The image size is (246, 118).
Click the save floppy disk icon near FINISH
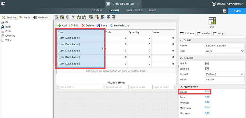(225, 11)
